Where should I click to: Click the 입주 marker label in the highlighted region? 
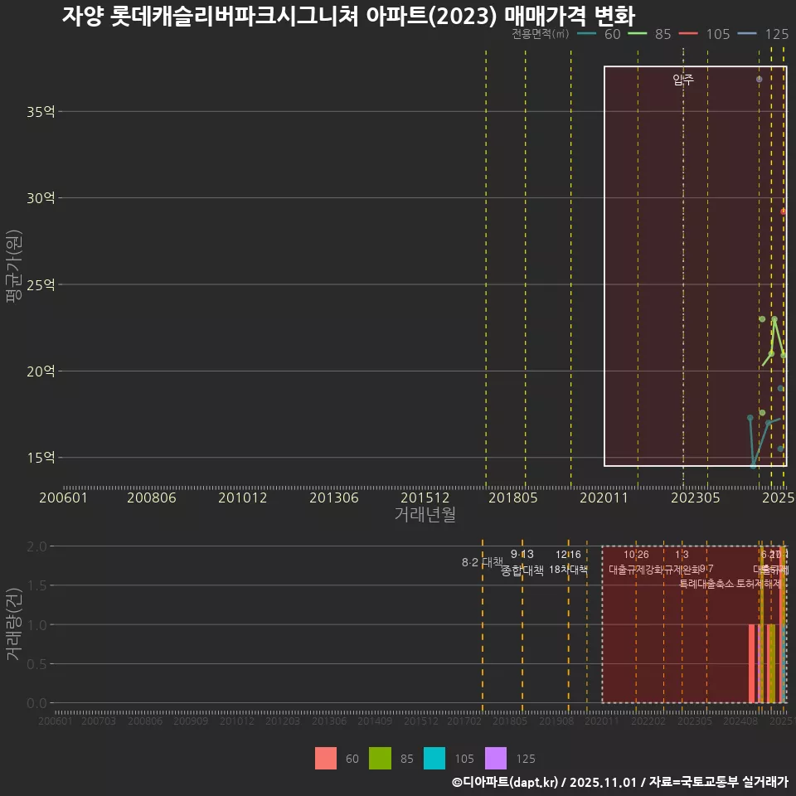[682, 80]
